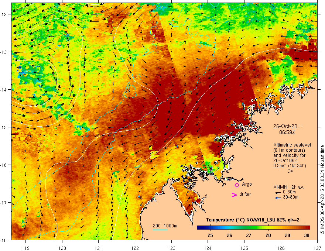Click the latitude axis label -14
The width and height of the screenshot is (325, 251).
pyautogui.click(x=4, y=90)
